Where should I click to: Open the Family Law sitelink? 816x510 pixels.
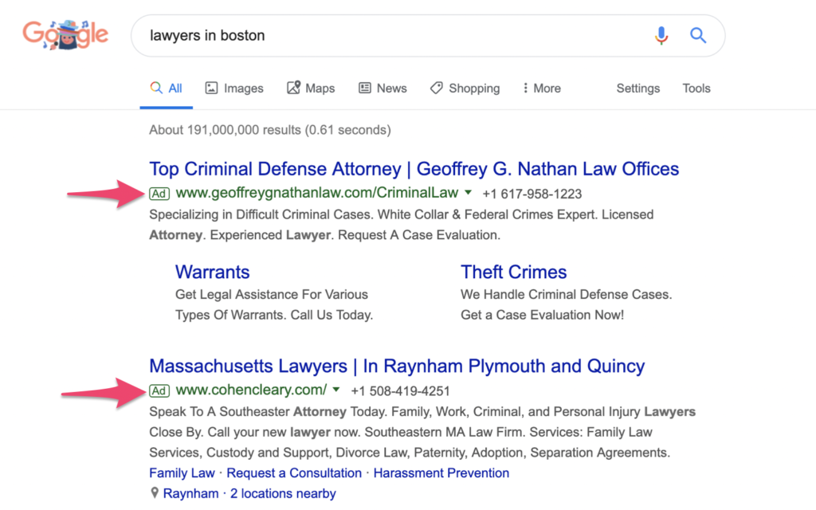[x=182, y=473]
